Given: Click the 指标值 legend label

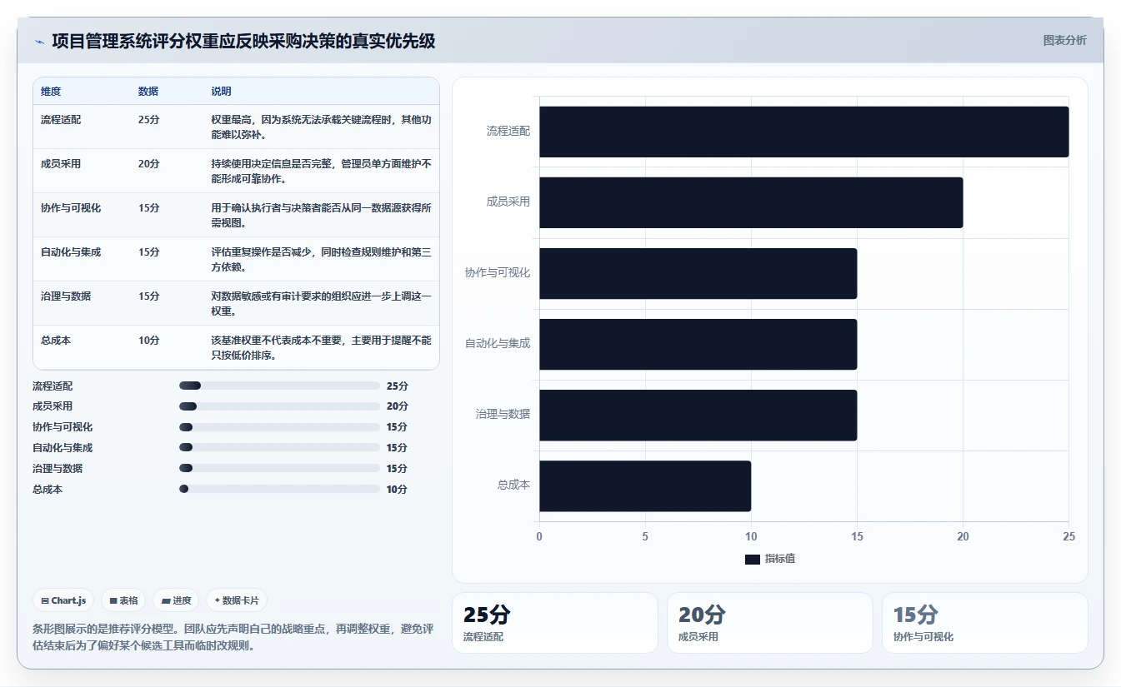Looking at the screenshot, I should coord(780,559).
